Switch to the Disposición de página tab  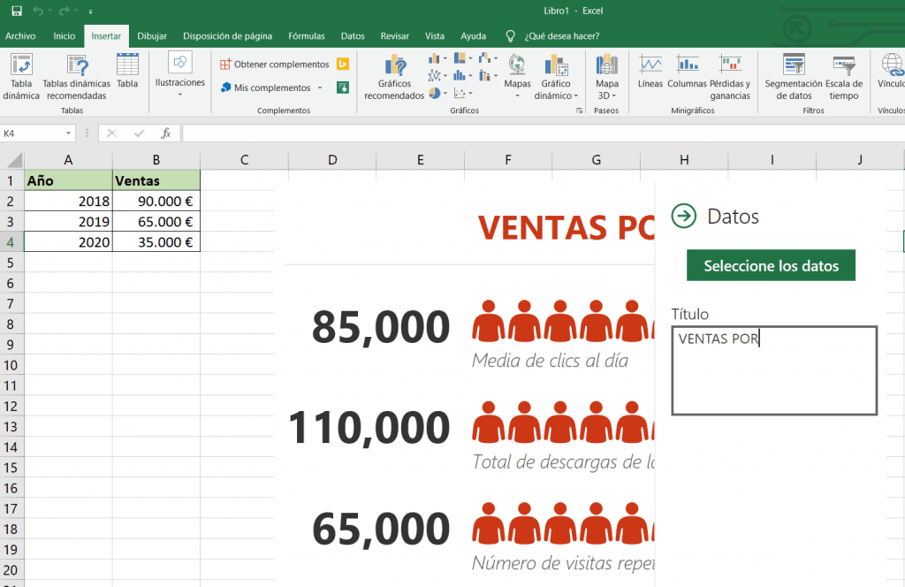coord(227,35)
